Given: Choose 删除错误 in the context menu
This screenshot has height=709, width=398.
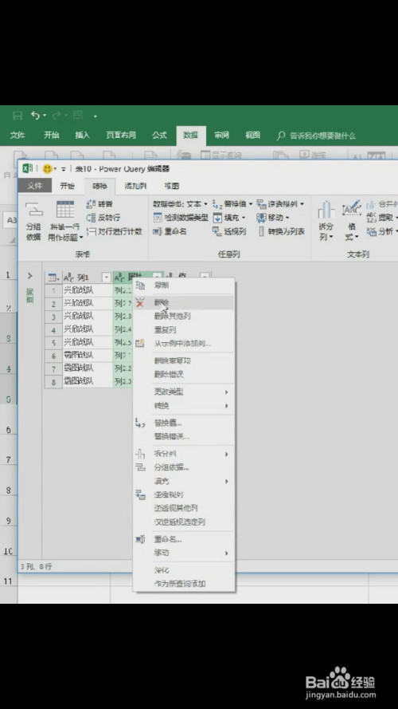Looking at the screenshot, I should pos(184,374).
